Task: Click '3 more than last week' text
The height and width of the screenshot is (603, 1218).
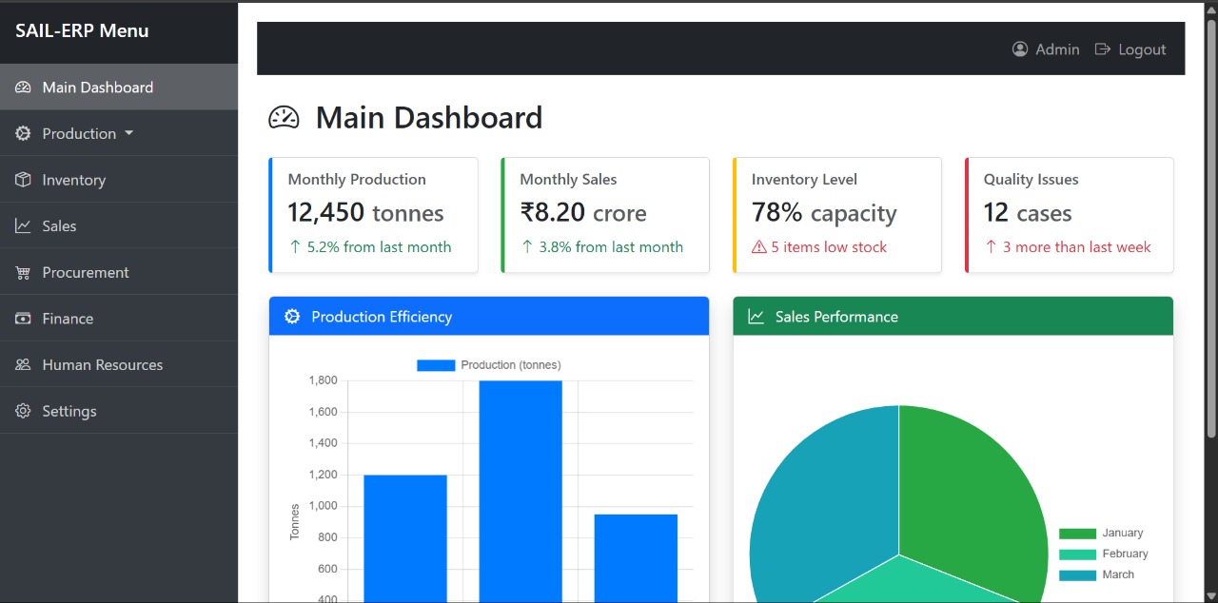Action: [1077, 247]
